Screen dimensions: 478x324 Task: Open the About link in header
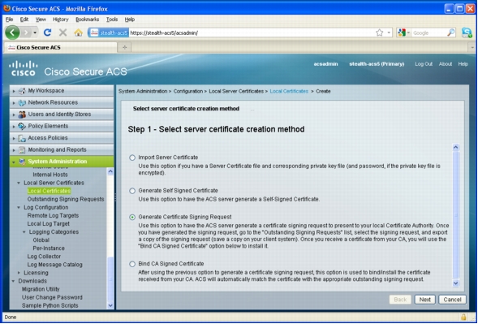click(445, 64)
